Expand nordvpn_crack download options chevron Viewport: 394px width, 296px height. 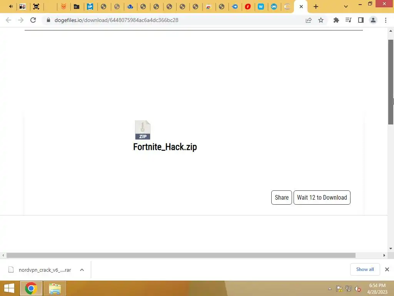(x=82, y=270)
